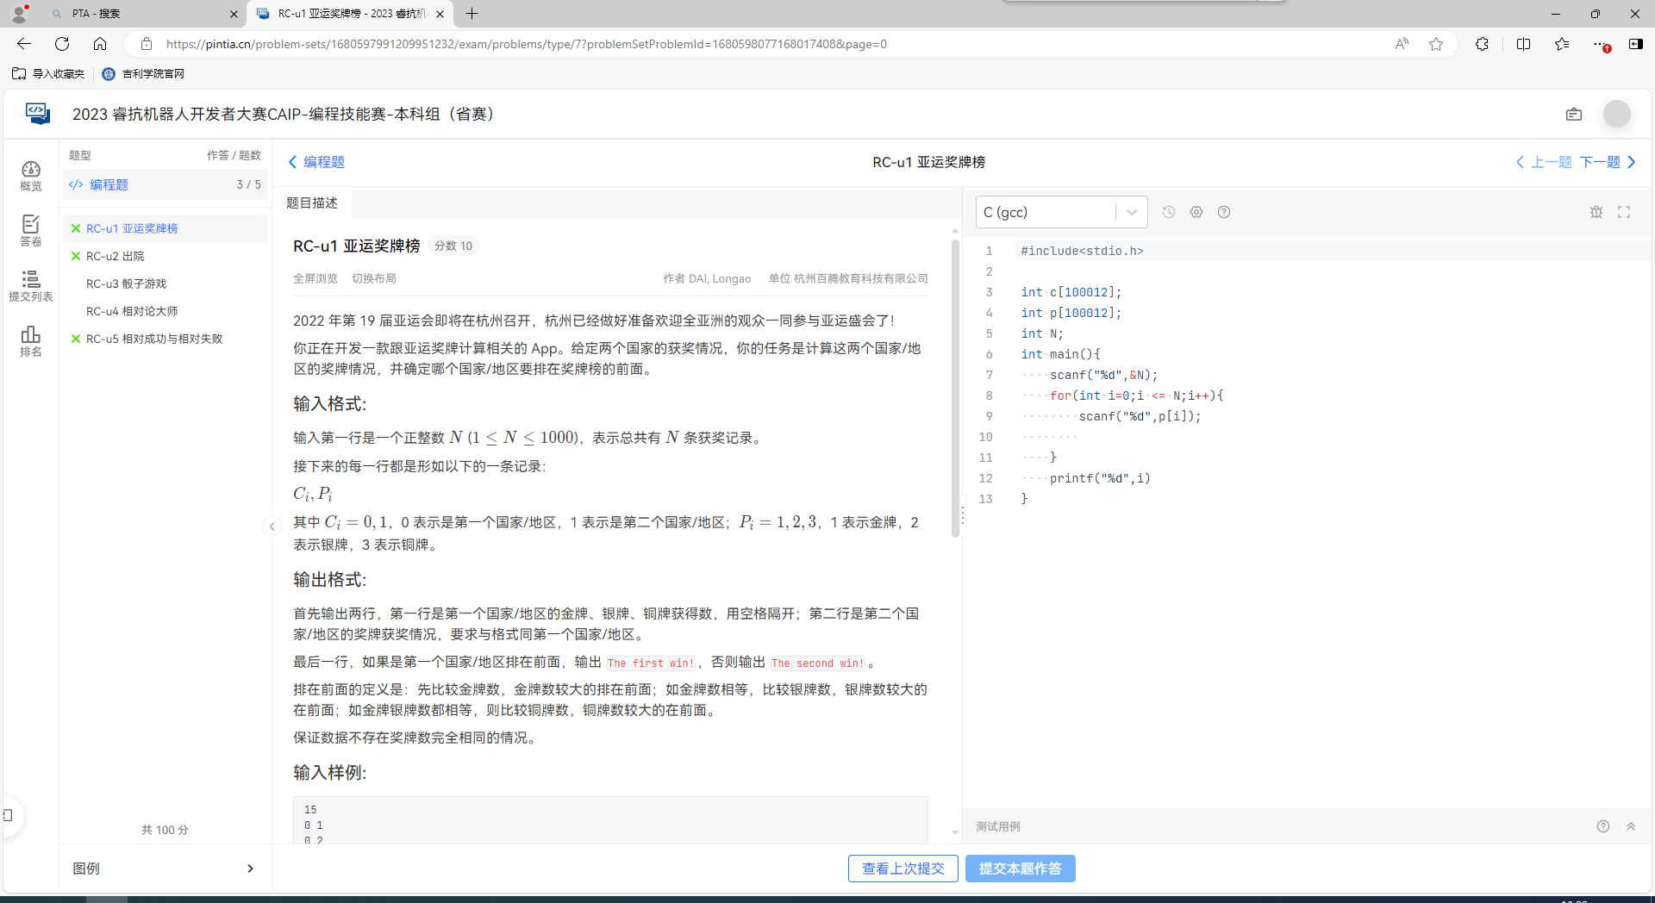
Task: Select the 题目描述 tab
Action: coord(312,202)
